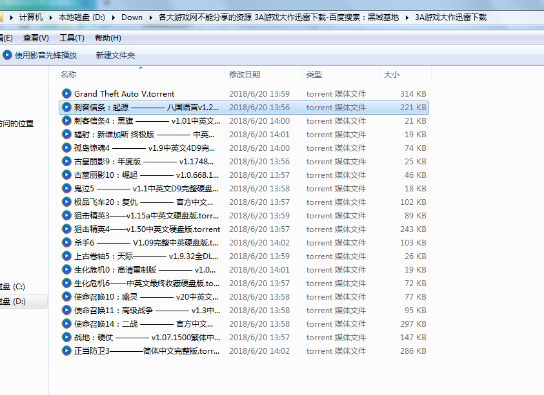Click the icon for 孤岛惊魂4 torrent
This screenshot has height=395, width=544.
point(66,148)
